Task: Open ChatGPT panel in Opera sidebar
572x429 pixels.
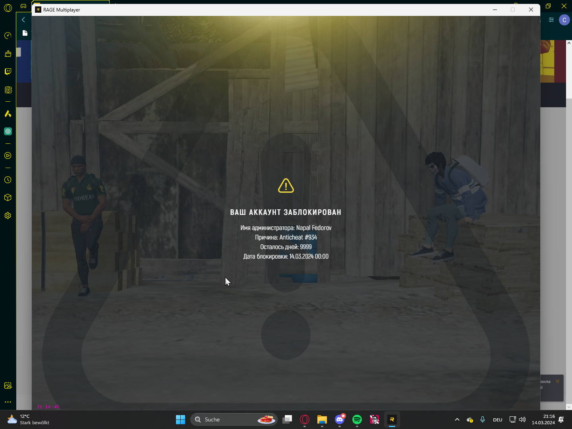Action: tap(8, 131)
